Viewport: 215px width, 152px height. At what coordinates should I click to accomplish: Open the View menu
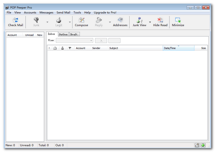[17, 13]
